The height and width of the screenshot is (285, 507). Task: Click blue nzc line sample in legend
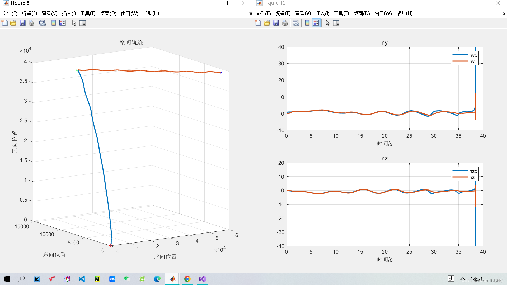pyautogui.click(x=460, y=171)
